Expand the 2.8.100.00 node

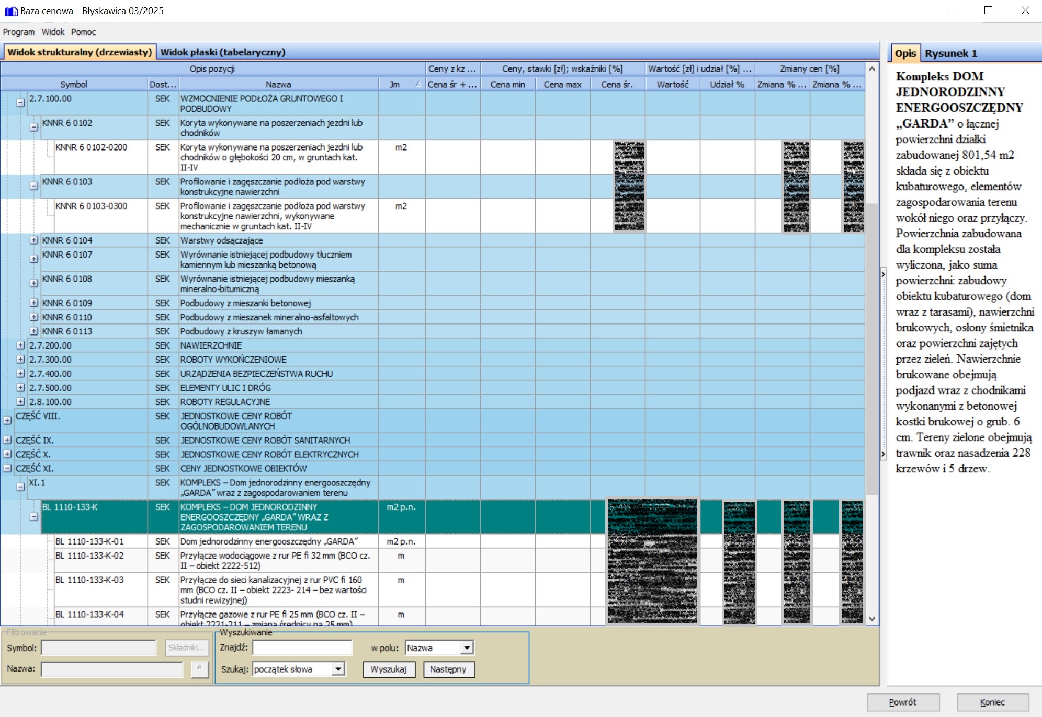pyautogui.click(x=20, y=402)
